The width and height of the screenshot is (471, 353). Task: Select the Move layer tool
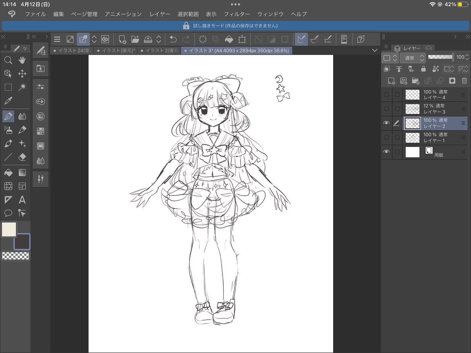(x=22, y=73)
